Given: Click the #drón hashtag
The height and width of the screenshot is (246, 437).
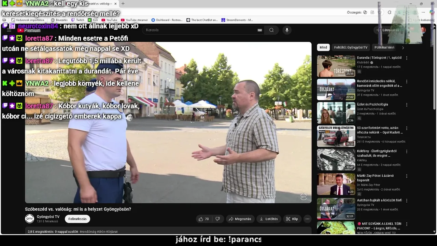Looking at the screenshot, I should [101, 232].
